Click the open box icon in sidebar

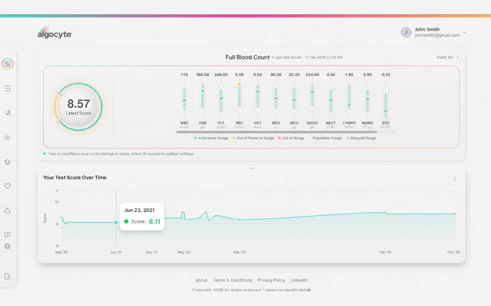coord(8,138)
